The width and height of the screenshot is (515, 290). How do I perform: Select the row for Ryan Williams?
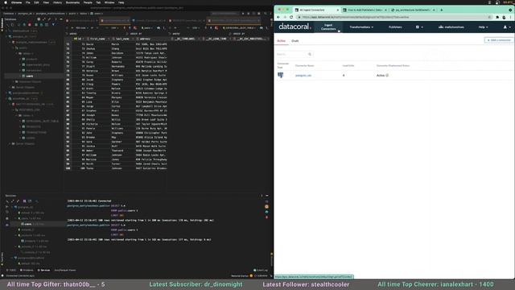tap(117, 75)
